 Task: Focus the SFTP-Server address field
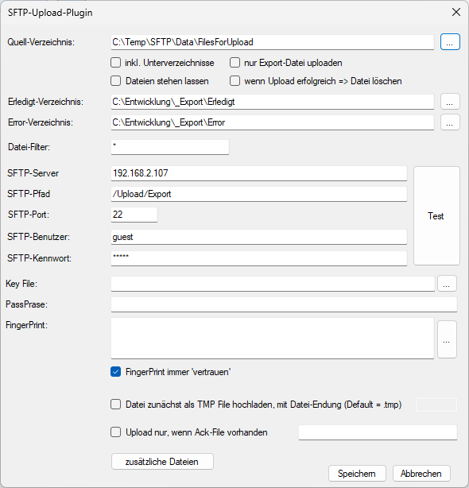click(259, 173)
